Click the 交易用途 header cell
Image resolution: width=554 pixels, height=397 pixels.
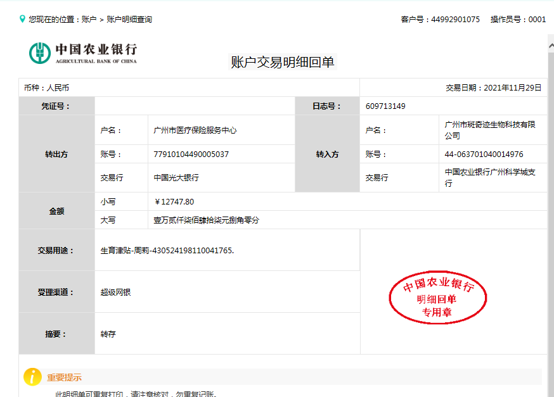[56, 250]
